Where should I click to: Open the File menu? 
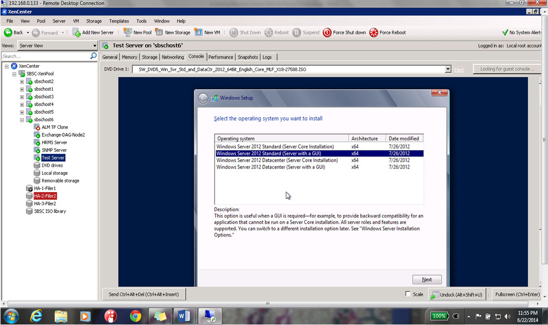point(10,21)
